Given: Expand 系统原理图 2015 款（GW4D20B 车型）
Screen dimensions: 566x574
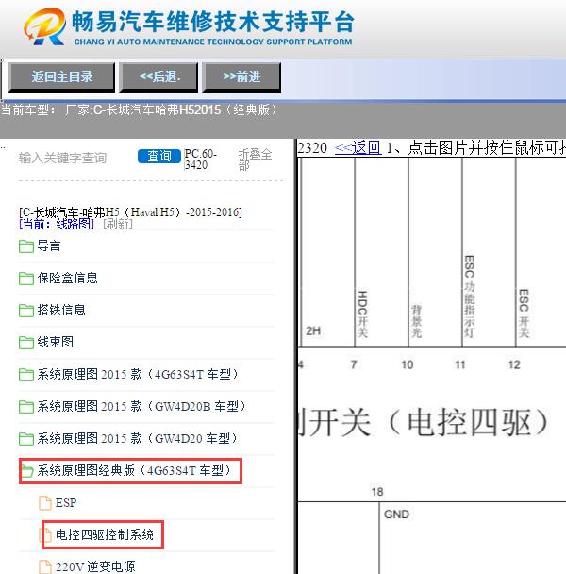Looking at the screenshot, I should (141, 406).
